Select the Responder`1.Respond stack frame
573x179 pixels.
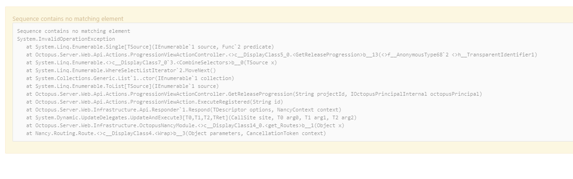[x=184, y=110]
